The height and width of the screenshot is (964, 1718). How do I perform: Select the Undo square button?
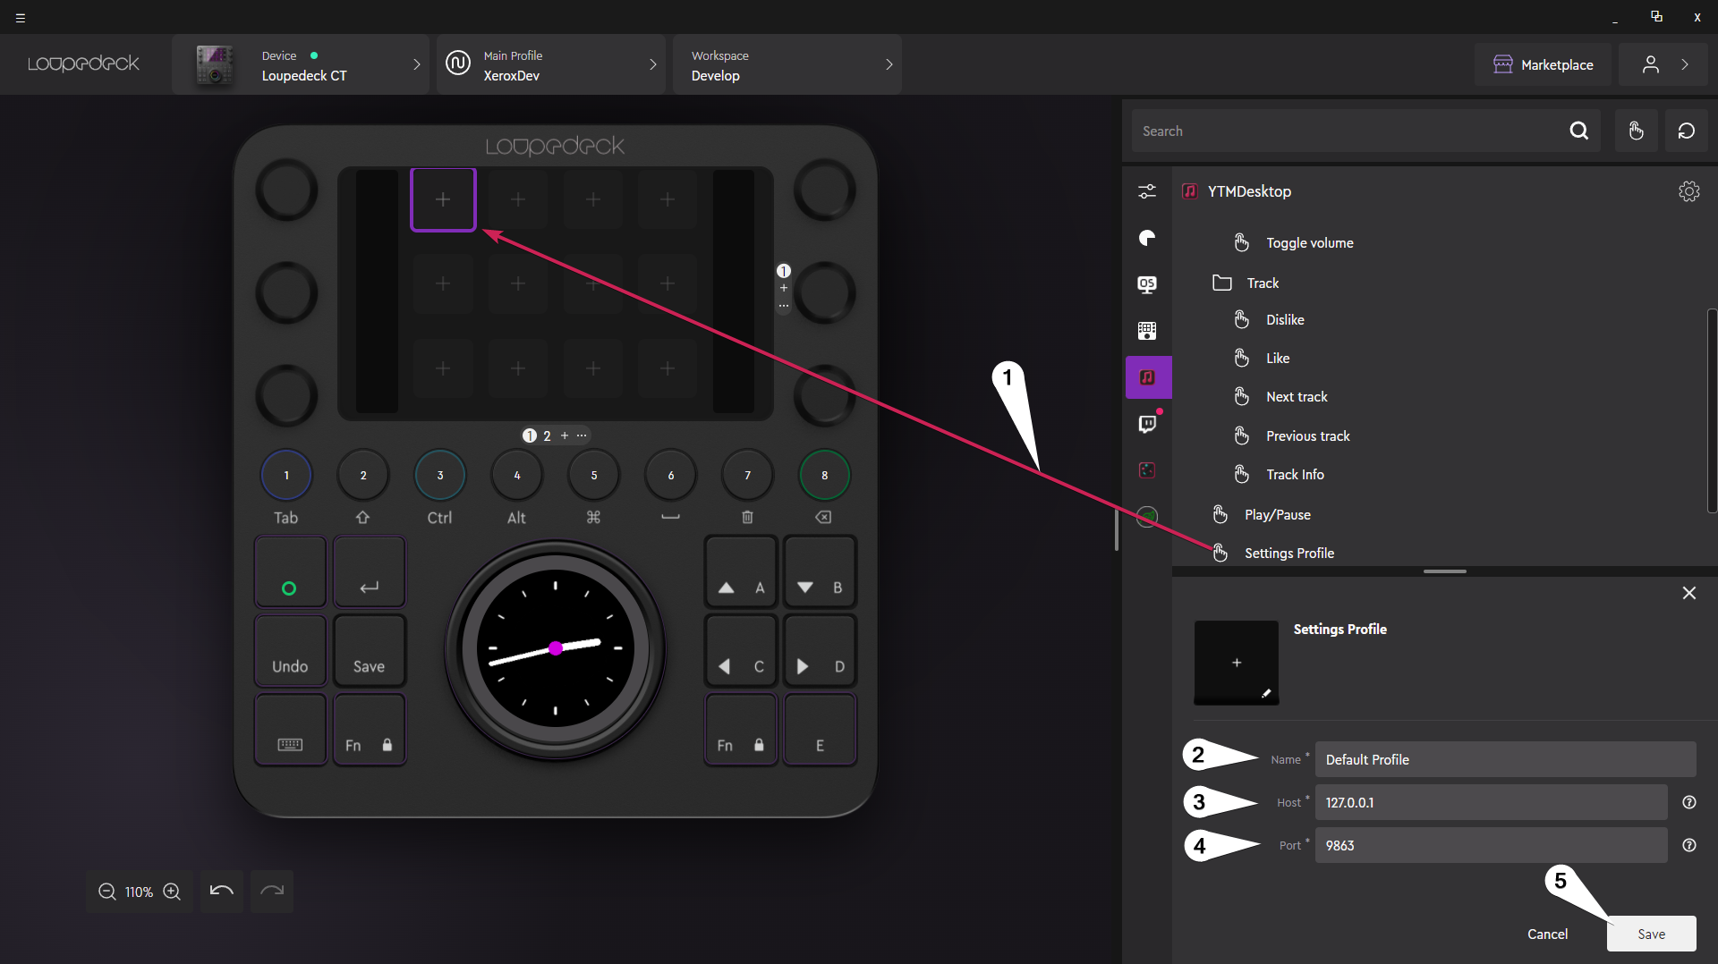click(x=290, y=650)
